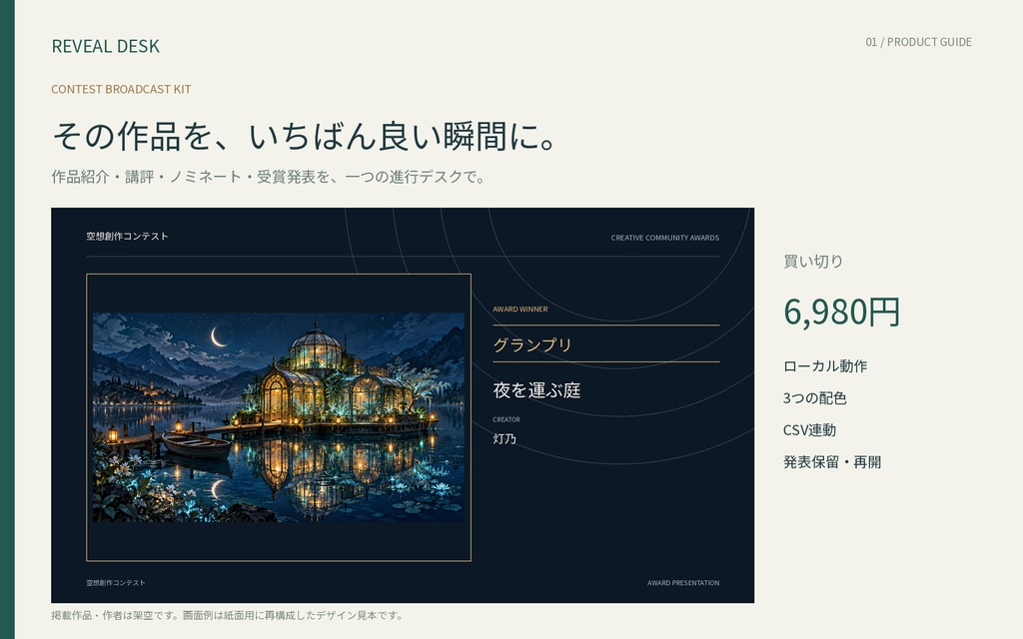Image resolution: width=1023 pixels, height=639 pixels.
Task: Click the 発表保留・再開 feature item
Action: click(832, 462)
